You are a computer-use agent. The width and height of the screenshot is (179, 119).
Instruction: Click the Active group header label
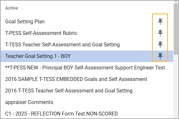(12, 8)
